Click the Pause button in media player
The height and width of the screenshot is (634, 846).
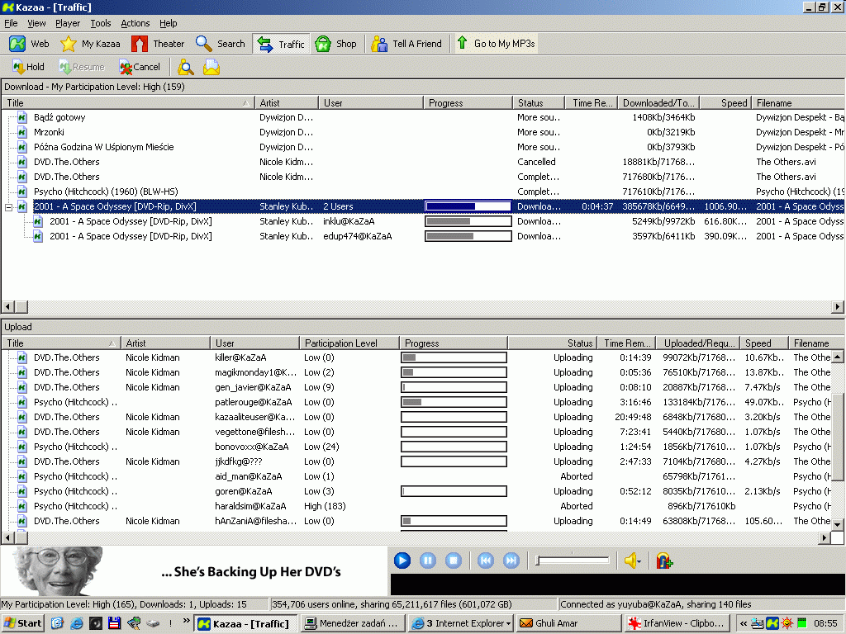[x=428, y=561]
